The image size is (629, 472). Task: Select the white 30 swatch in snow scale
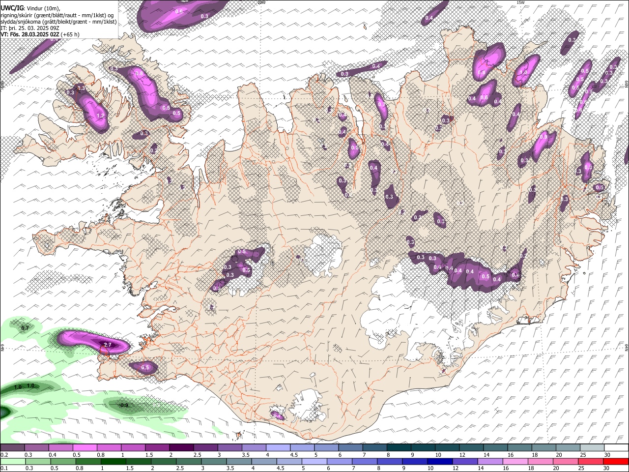pyautogui.click(x=616, y=447)
